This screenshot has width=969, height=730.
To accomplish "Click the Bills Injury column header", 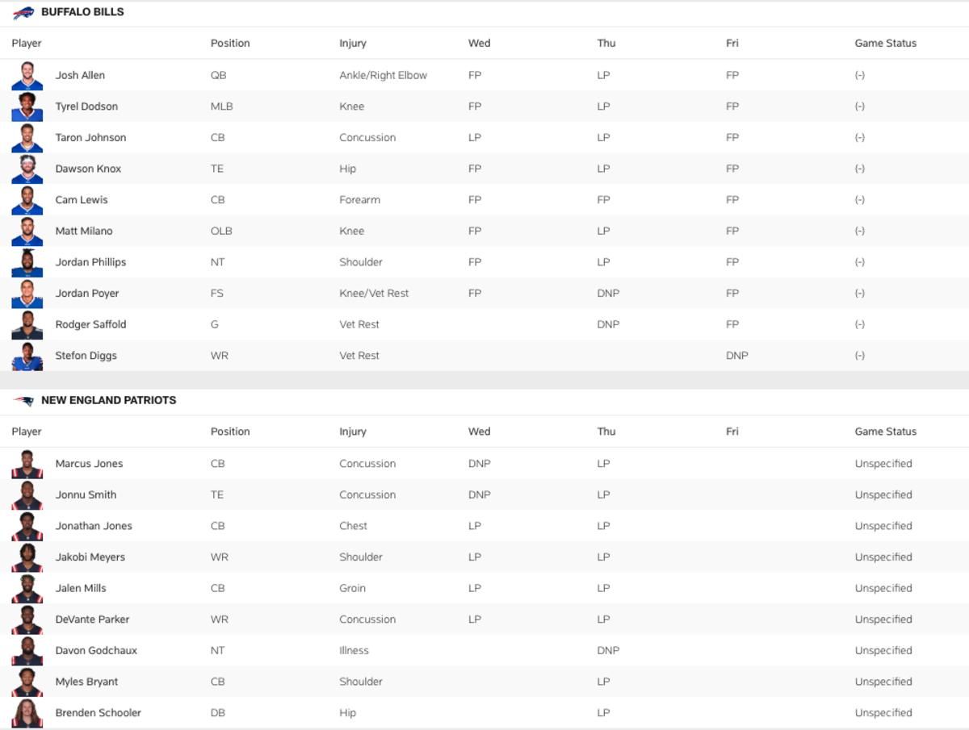I will click(x=353, y=44).
